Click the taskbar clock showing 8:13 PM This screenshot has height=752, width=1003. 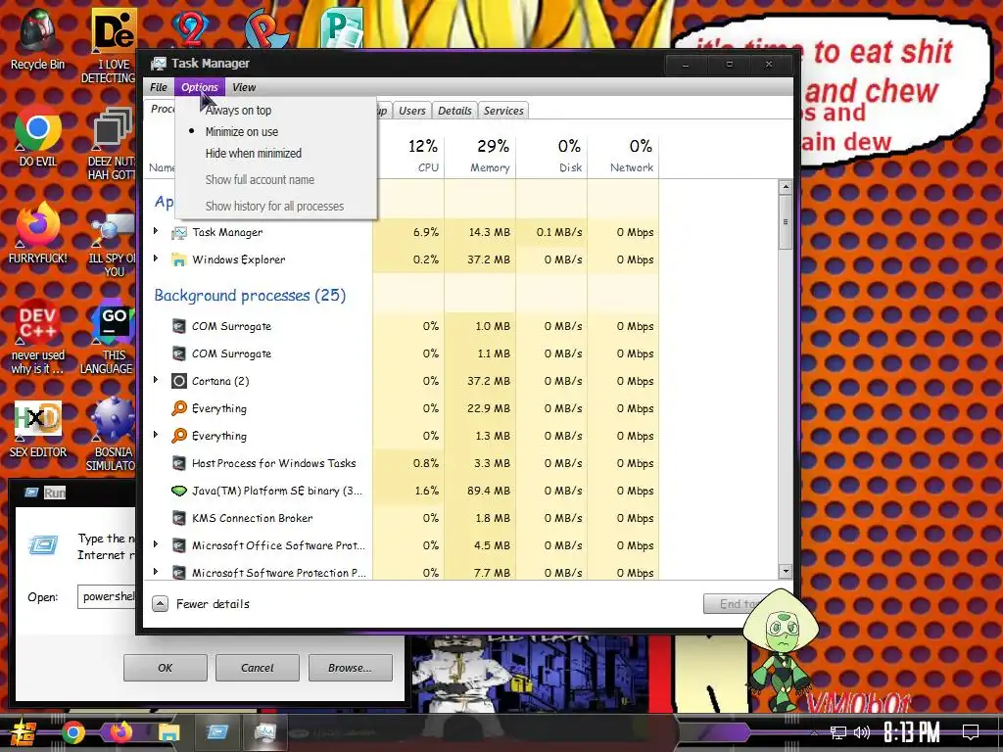click(912, 732)
